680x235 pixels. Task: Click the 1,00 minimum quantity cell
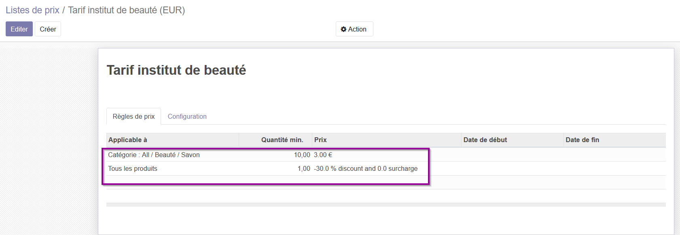[x=304, y=168]
